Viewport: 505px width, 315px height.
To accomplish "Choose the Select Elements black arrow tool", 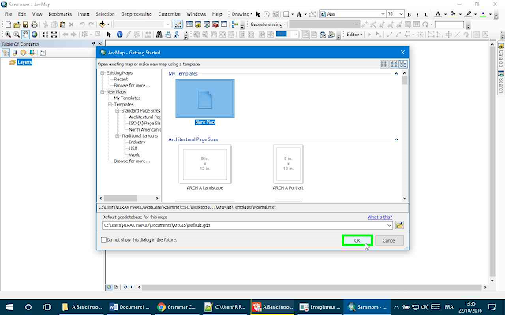I will pyautogui.click(x=109, y=35).
